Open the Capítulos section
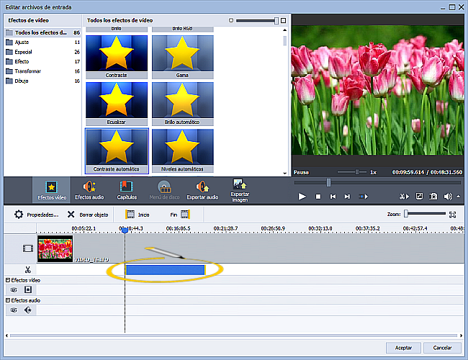The width and height of the screenshot is (468, 360). click(x=127, y=190)
